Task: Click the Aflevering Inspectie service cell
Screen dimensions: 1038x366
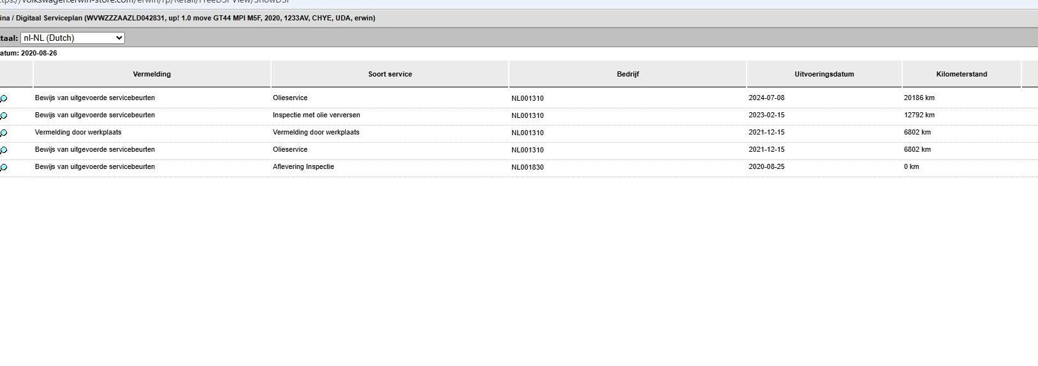Action: click(x=303, y=167)
